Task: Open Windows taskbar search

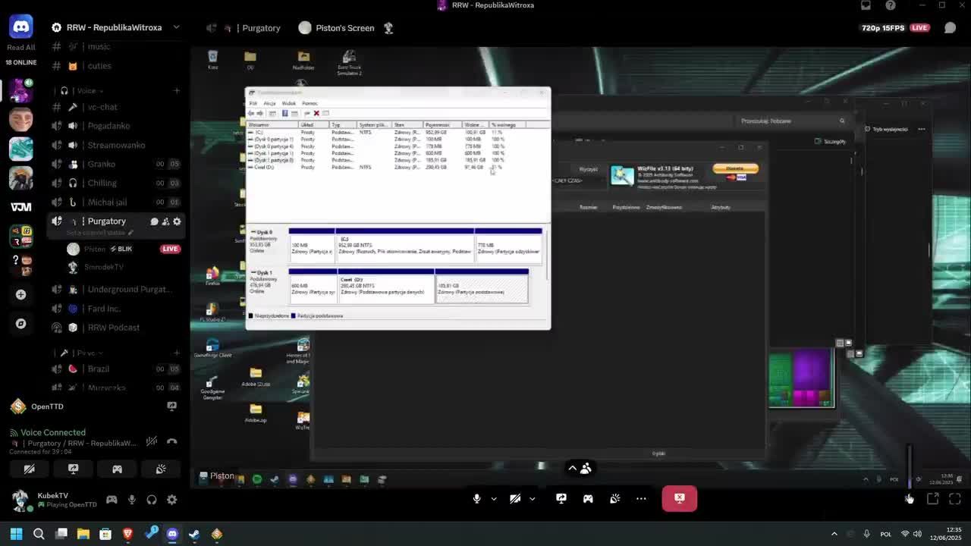Action: click(39, 534)
